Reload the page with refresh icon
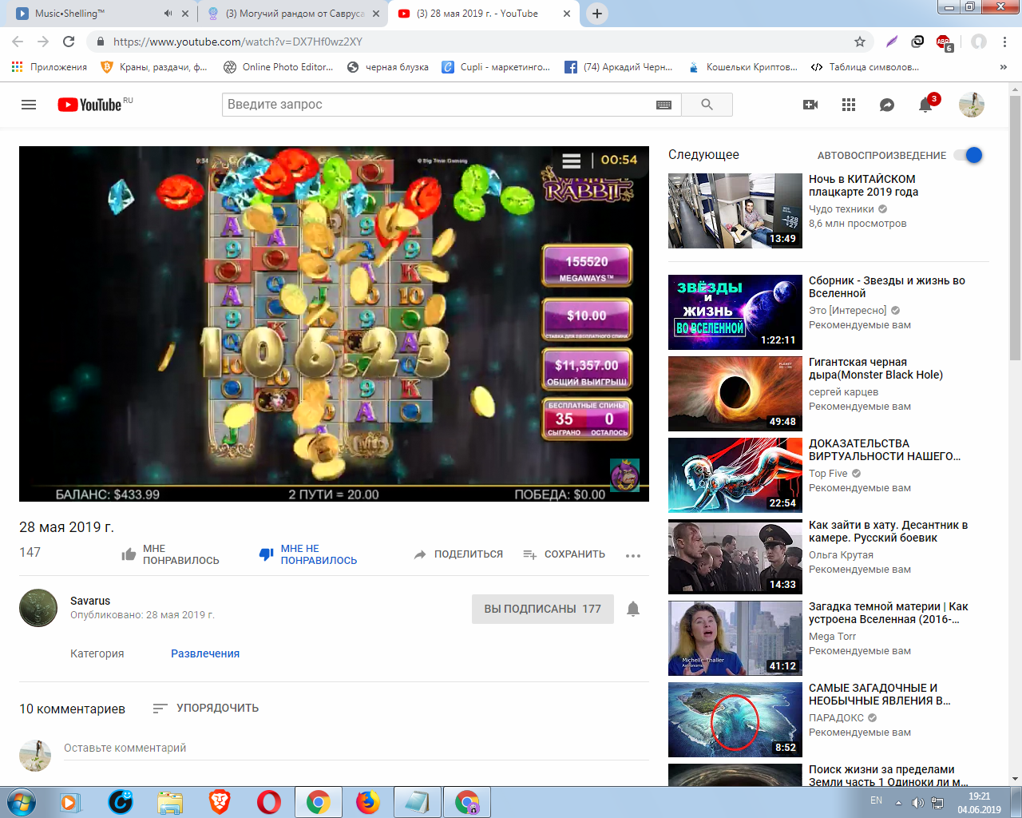Screen dimensions: 1022x818 click(x=69, y=42)
